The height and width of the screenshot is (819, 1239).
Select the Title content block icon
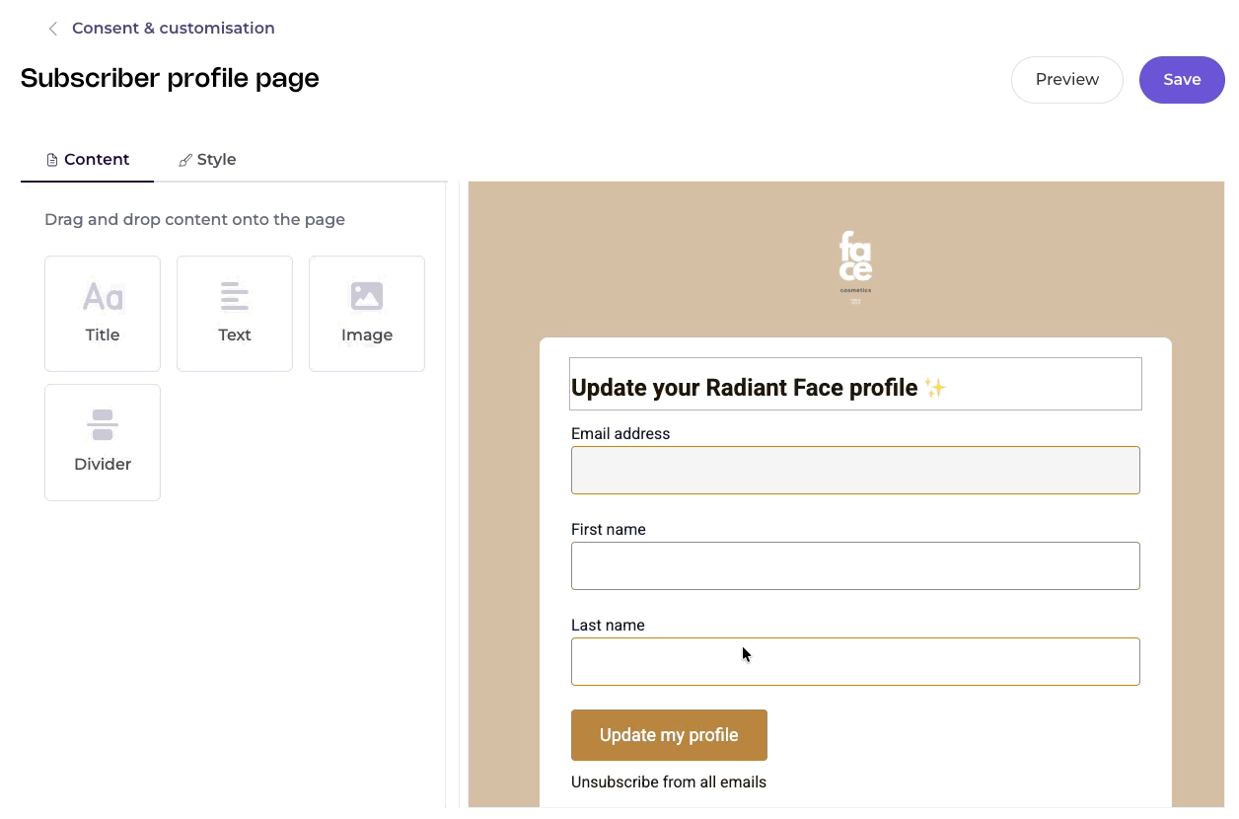coord(103,296)
